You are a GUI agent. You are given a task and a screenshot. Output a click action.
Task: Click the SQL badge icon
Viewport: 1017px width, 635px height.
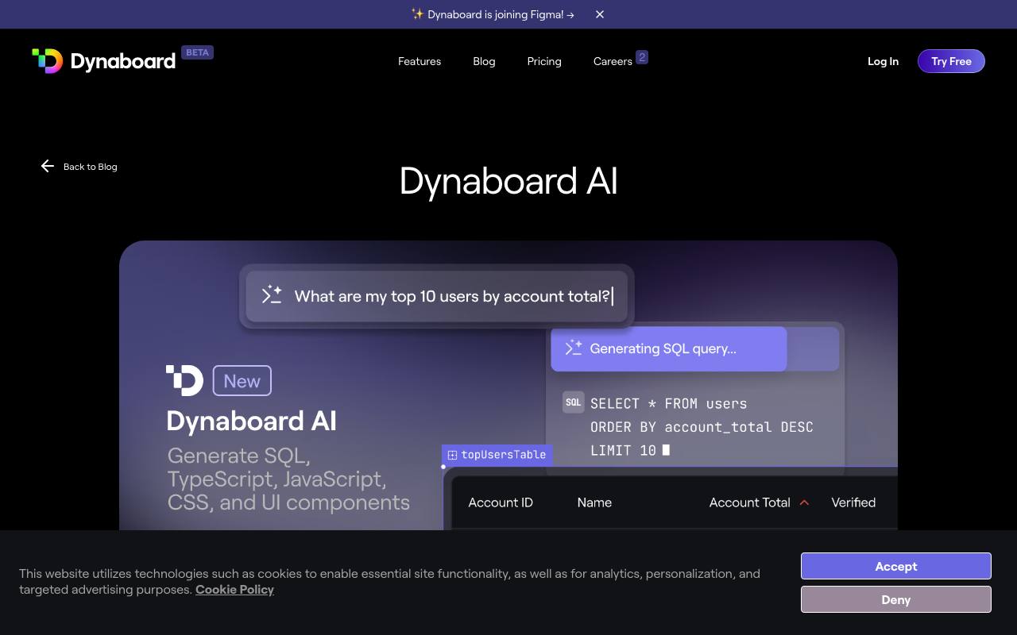point(574,402)
